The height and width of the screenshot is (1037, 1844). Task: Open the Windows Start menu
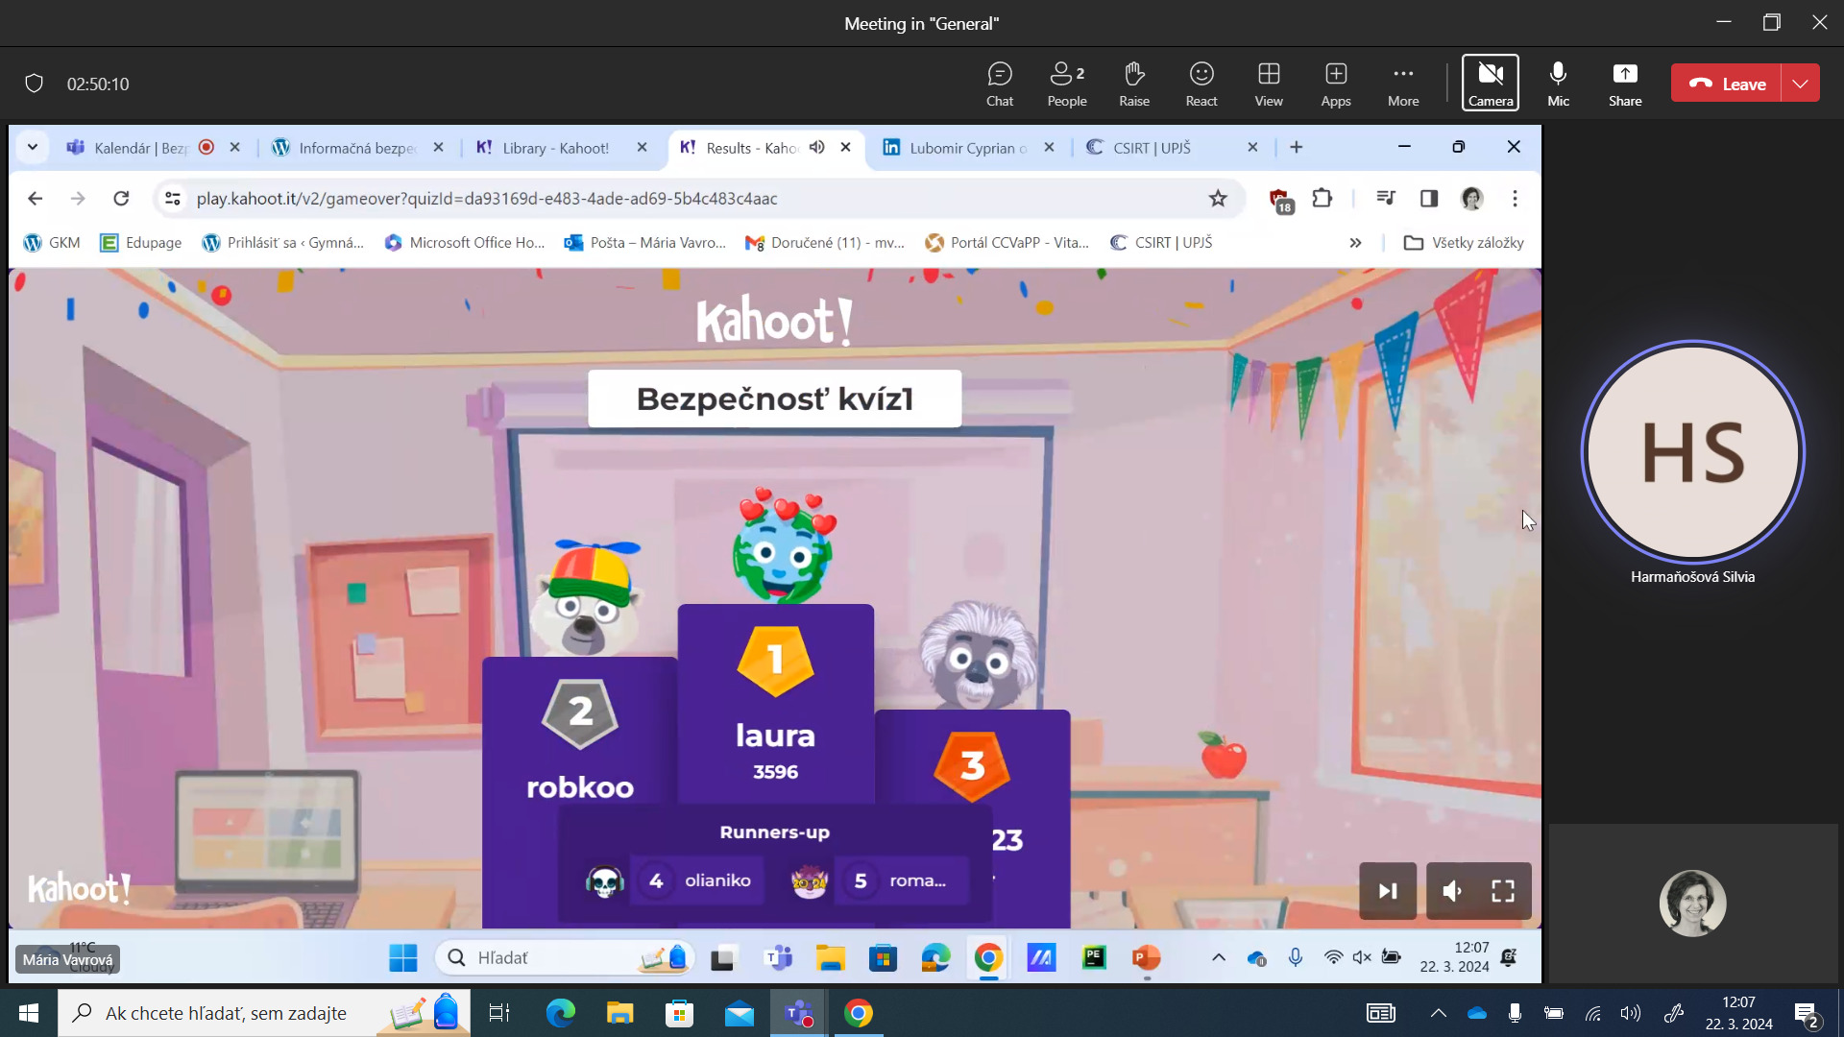(29, 1013)
